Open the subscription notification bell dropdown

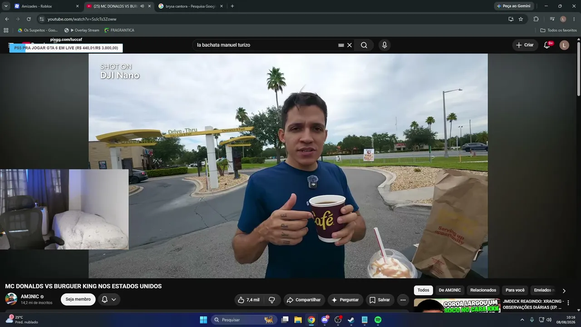(x=109, y=299)
